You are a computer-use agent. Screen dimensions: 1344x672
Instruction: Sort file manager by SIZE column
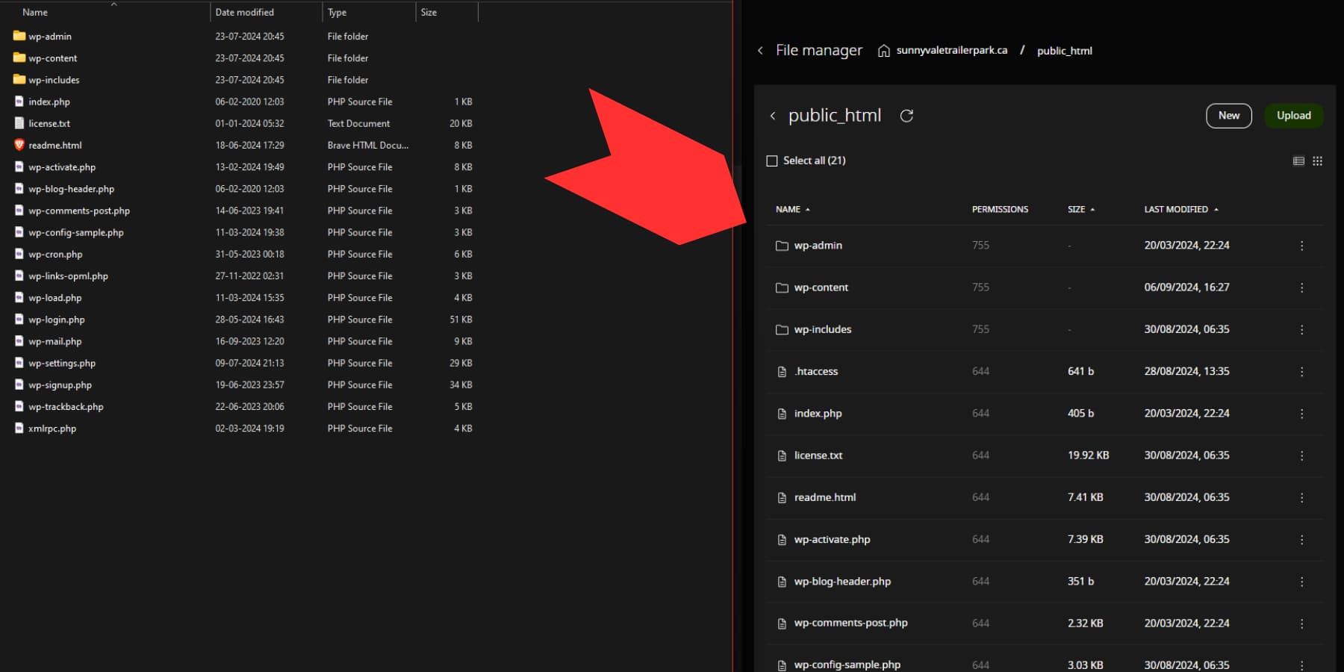coord(1081,210)
